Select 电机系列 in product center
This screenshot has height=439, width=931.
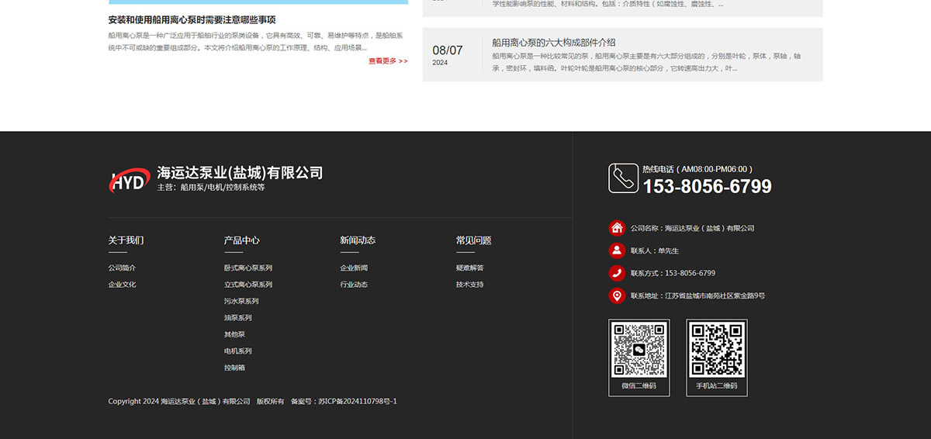point(237,351)
